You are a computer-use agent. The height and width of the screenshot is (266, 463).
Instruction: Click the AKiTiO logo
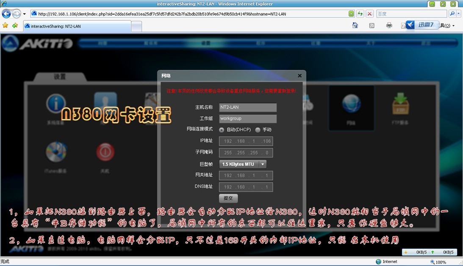38,44
